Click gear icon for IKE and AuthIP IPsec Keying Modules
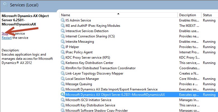The width and height of the screenshot is (218, 112). pyautogui.click(x=62, y=25)
